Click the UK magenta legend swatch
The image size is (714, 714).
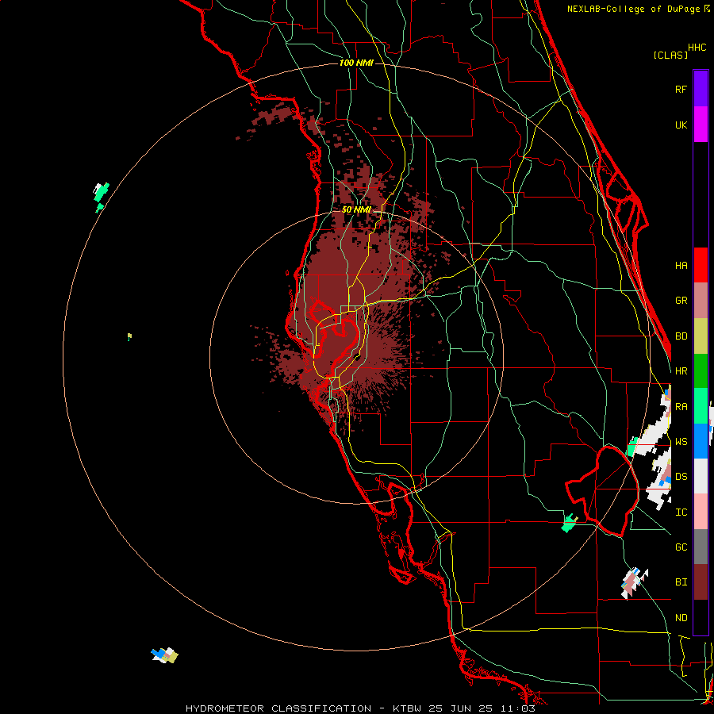(701, 125)
